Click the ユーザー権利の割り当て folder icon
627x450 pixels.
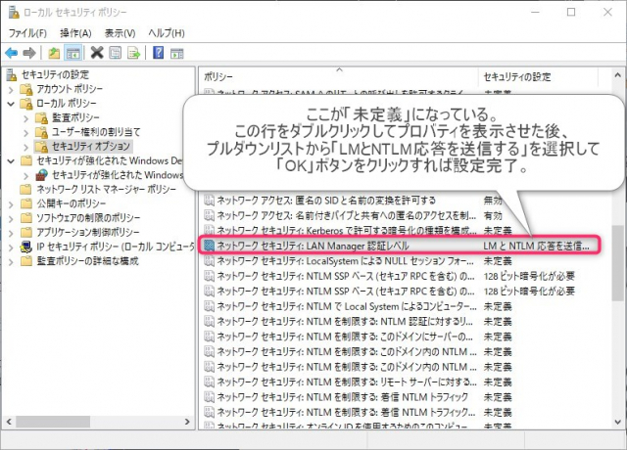tap(41, 132)
